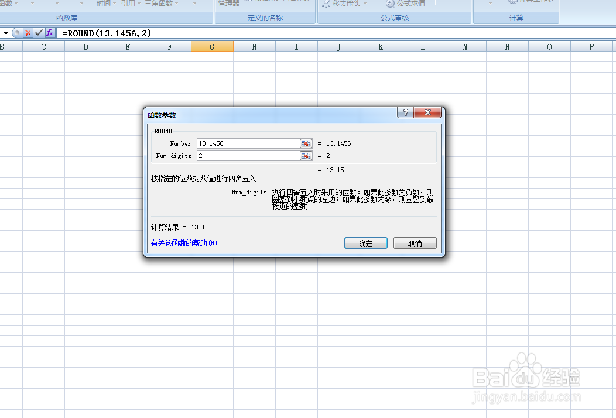Click the evaluated value = 13.1456
The width and height of the screenshot is (616, 418).
pos(334,143)
